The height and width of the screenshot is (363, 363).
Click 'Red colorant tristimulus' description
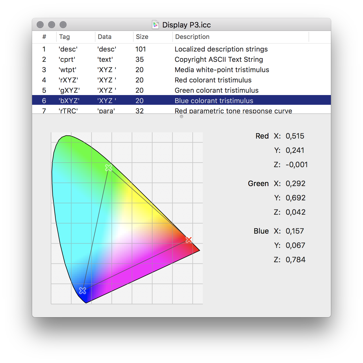213,80
